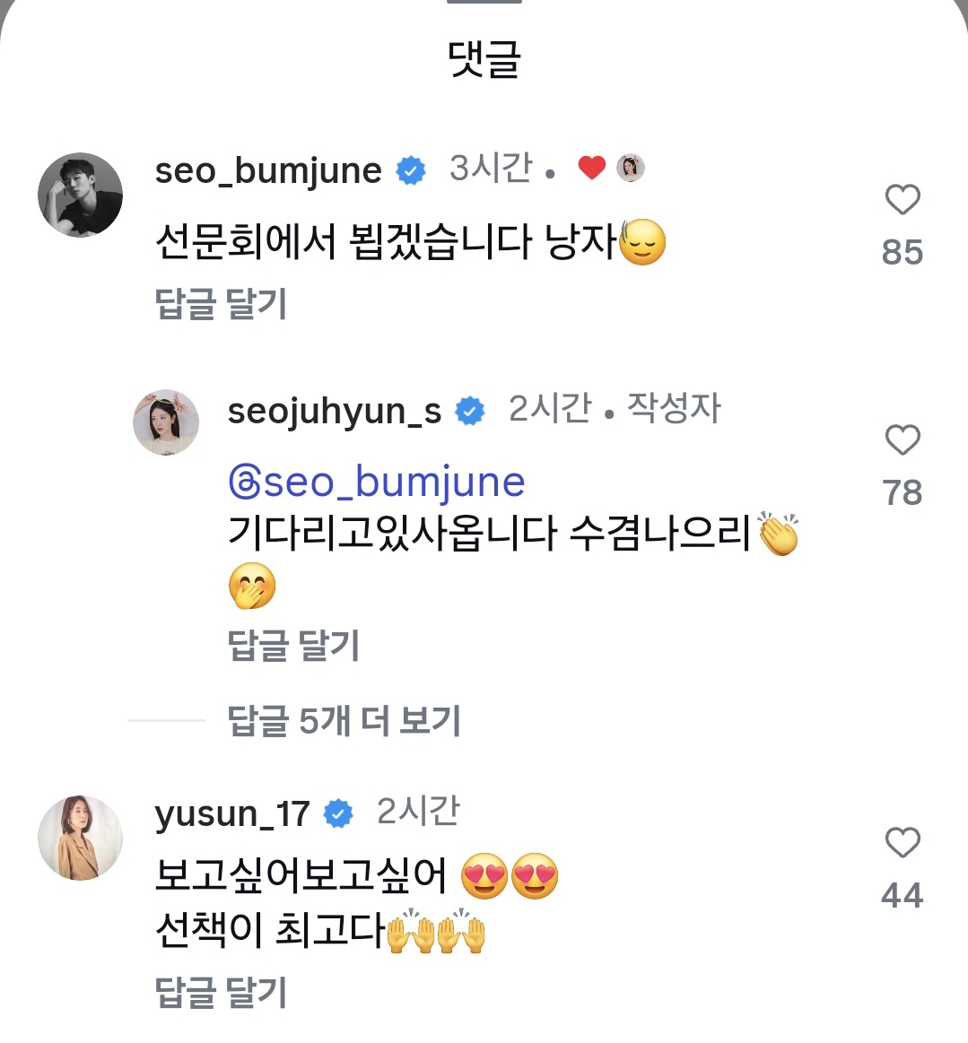968x1043 pixels.
Task: Open seojuhyun_s username link
Action: tap(335, 411)
